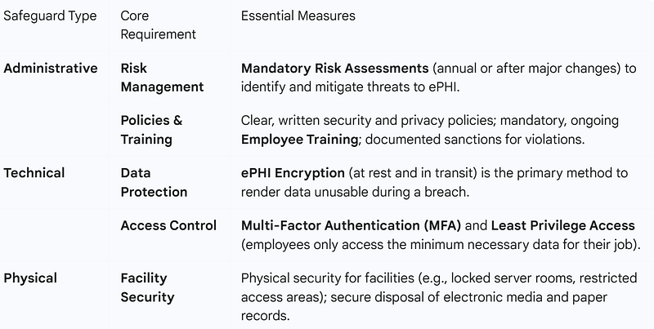654x329 pixels.
Task: Select the Technical safeguard cell
Action: tap(34, 173)
